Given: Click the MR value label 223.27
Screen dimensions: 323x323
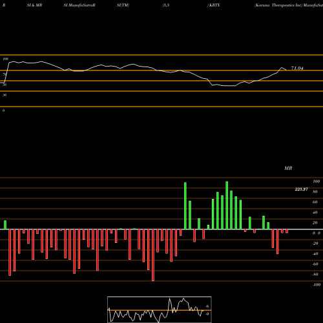Looking at the screenshot, I should (301, 189).
